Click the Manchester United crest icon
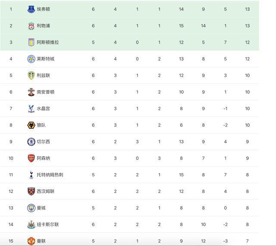The height and width of the screenshot is (246, 276). (x=31, y=241)
